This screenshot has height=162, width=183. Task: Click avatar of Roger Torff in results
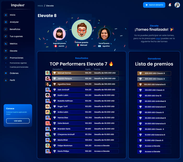point(48,107)
